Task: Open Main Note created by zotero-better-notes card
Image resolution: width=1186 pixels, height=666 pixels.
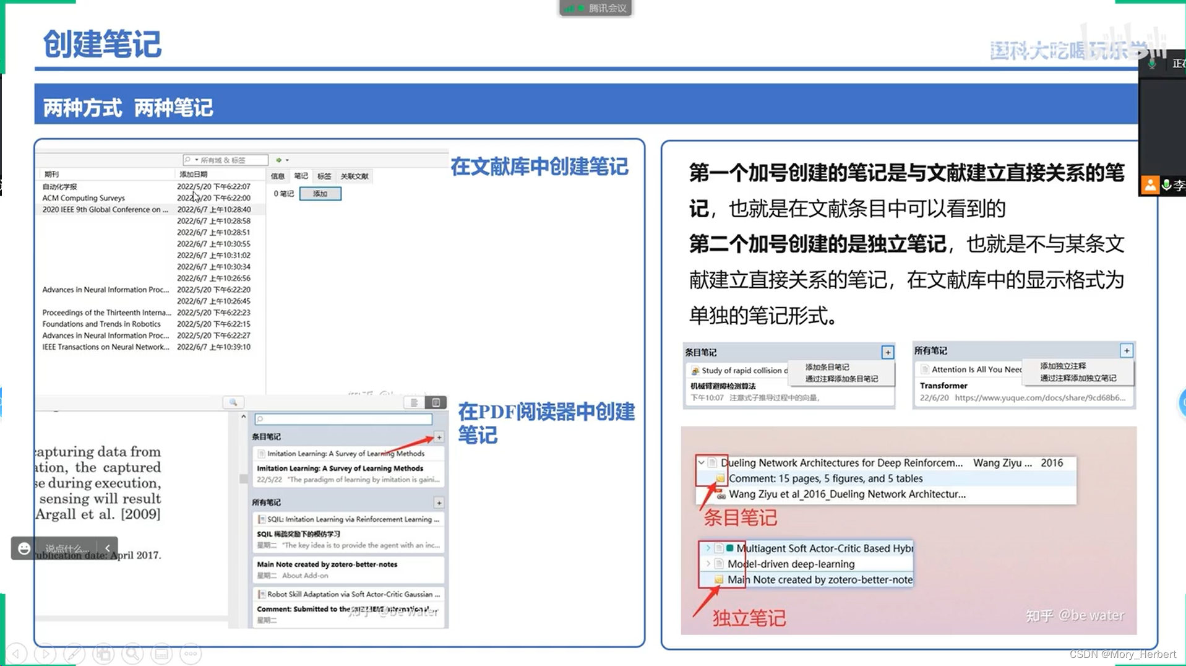Action: point(348,570)
